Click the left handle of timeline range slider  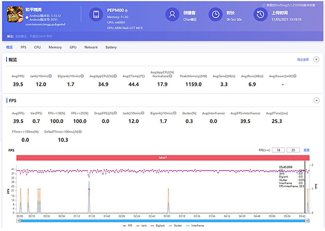click(18, 220)
